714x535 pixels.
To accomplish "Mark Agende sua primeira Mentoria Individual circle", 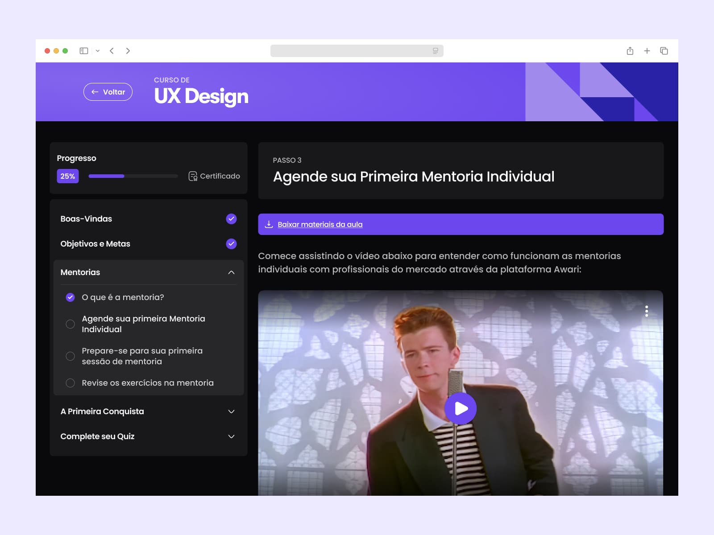I will point(71,324).
